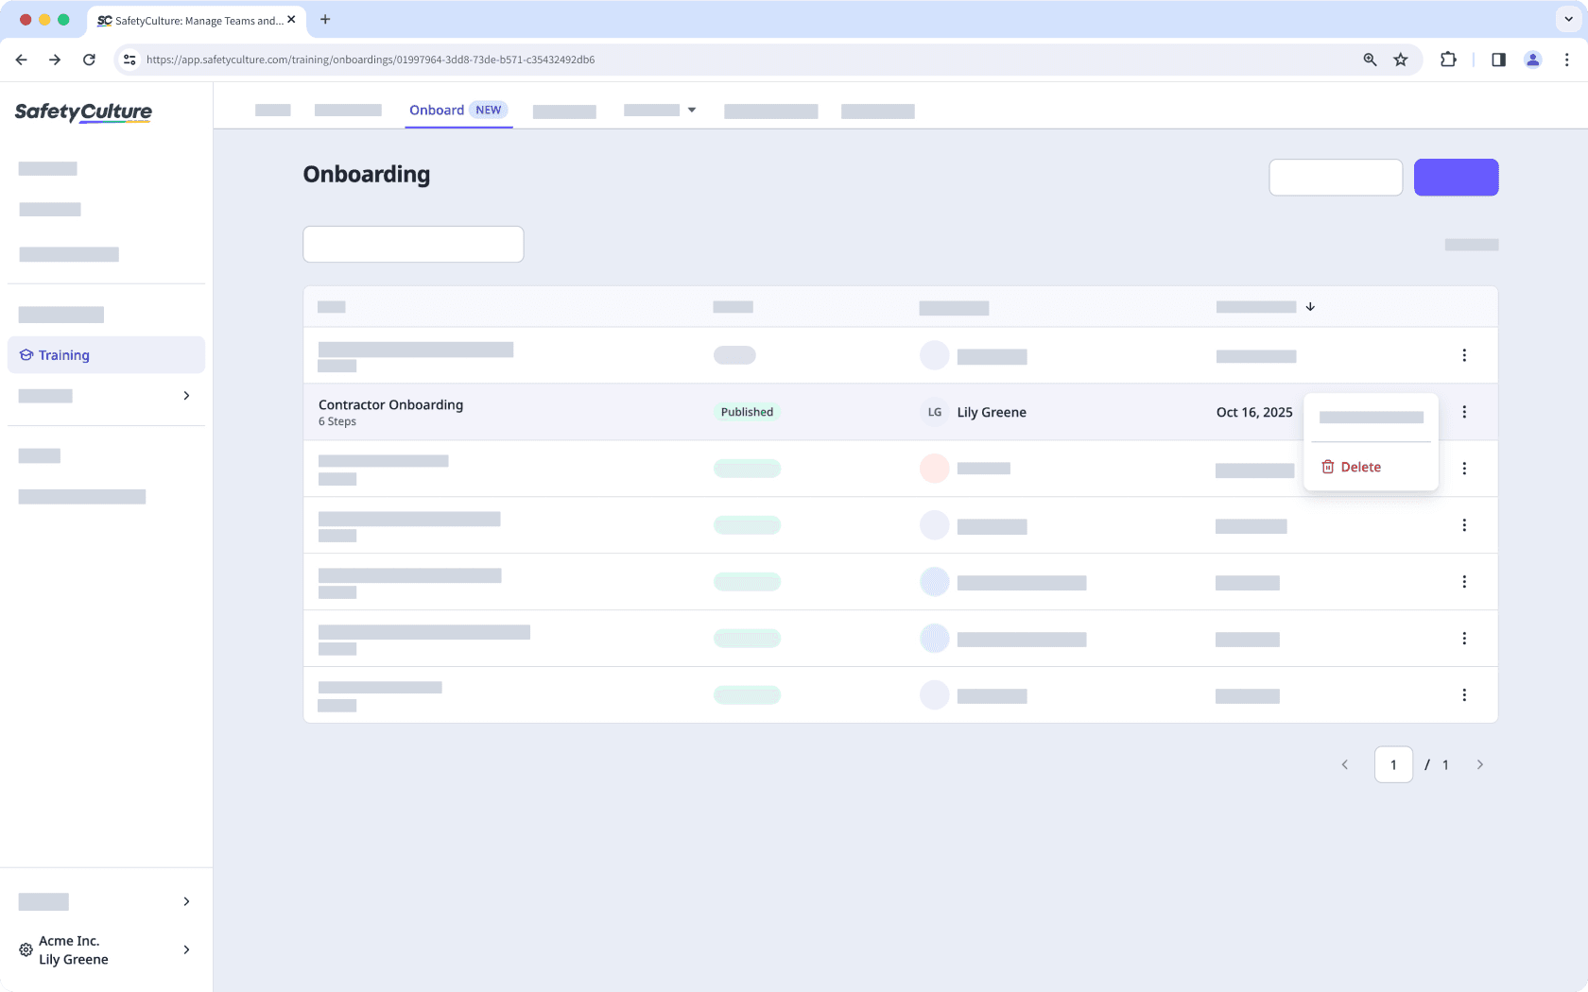
Task: Open the kebab menu on Contractor Onboarding row
Action: [x=1464, y=412]
